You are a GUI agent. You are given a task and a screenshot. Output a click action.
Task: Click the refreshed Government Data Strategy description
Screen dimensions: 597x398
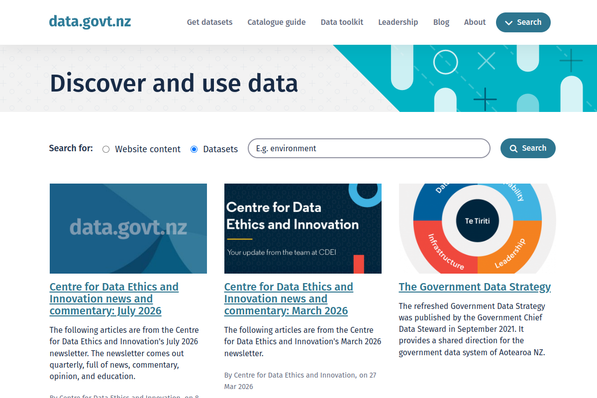472,329
